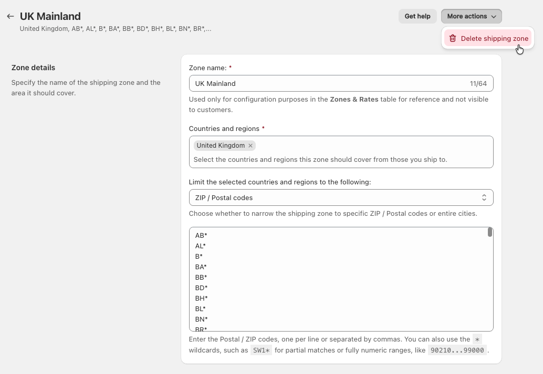Click the postal codes list scrollbar thumb
Screen dimensions: 543x374
489,232
